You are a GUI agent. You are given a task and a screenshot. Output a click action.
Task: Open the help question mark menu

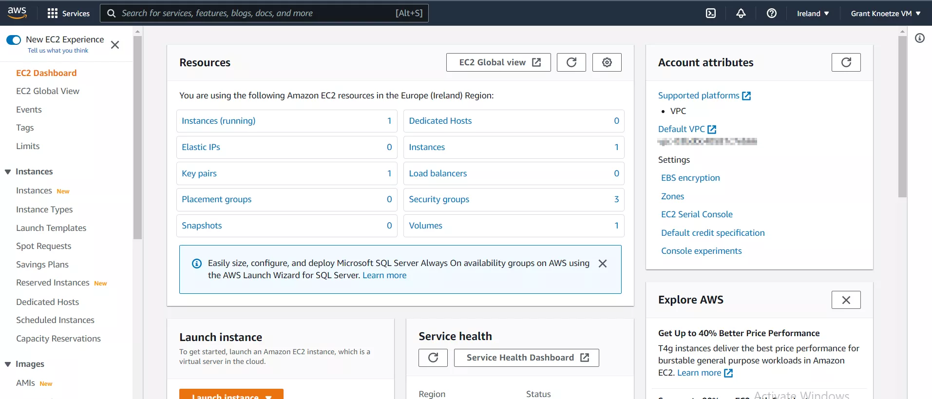(772, 13)
